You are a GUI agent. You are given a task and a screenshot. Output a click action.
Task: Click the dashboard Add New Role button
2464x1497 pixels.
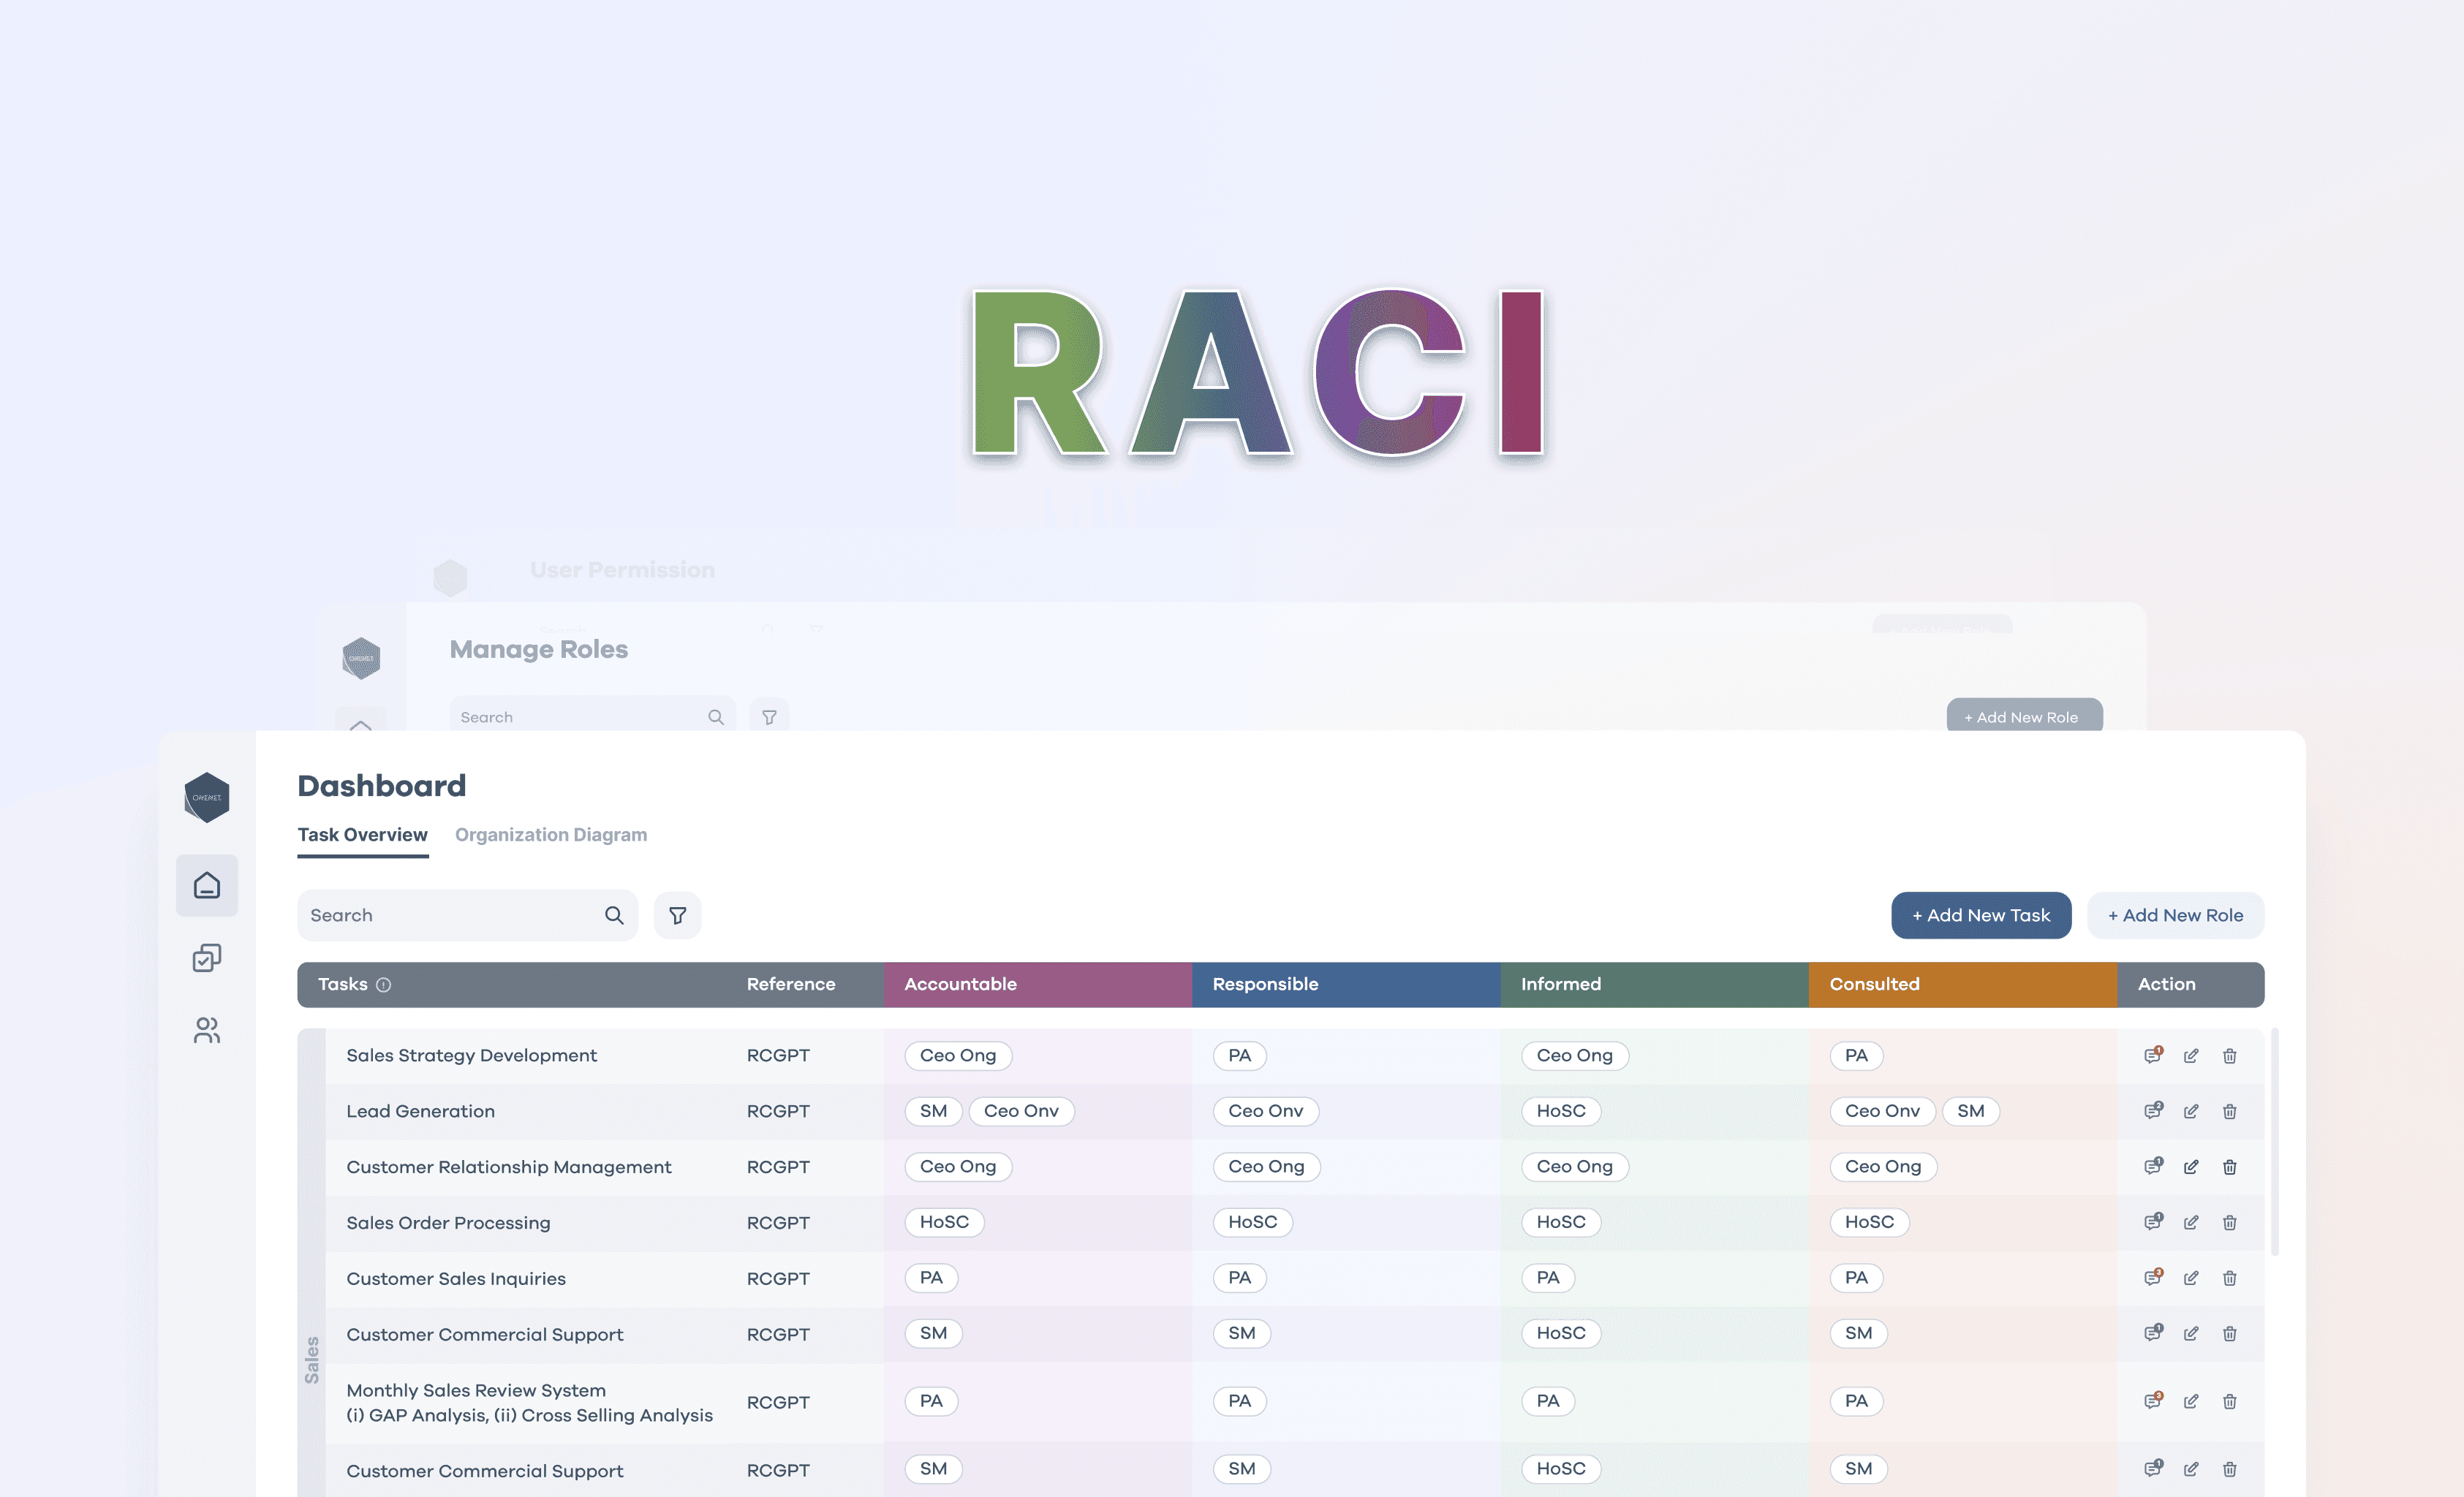[2175, 915]
